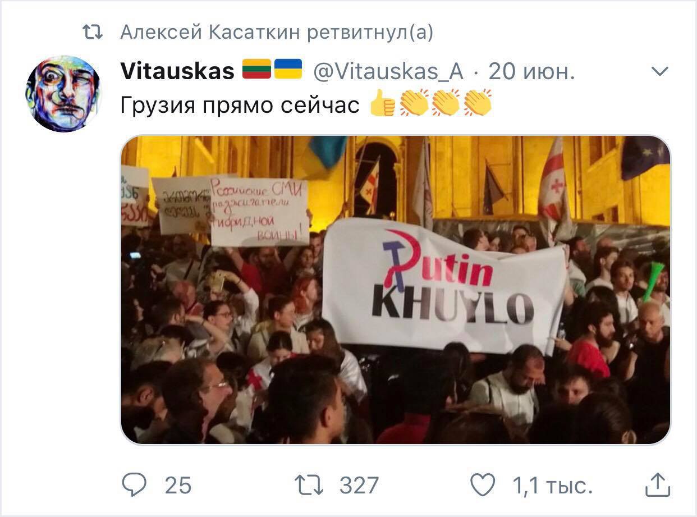The width and height of the screenshot is (697, 517).
Task: Open the share upload icon
Action: 657,485
